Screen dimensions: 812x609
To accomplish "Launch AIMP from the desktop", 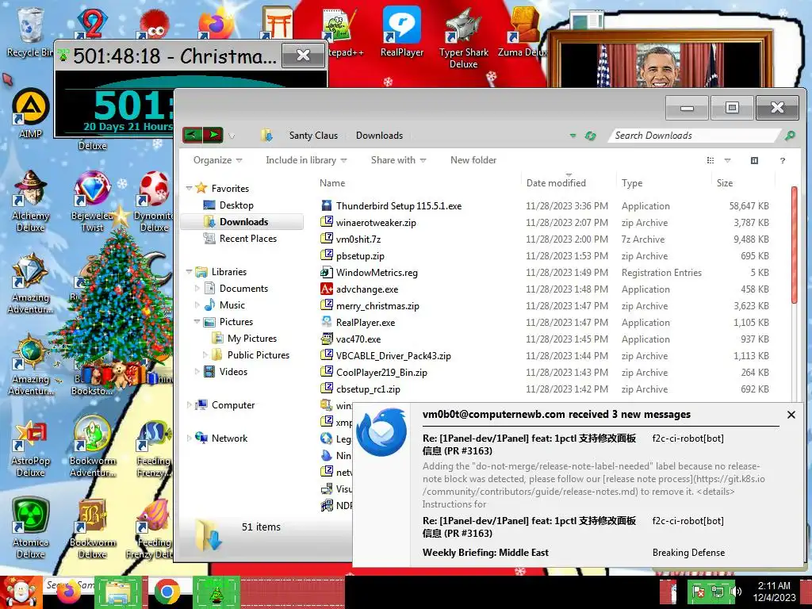I will tap(30, 113).
